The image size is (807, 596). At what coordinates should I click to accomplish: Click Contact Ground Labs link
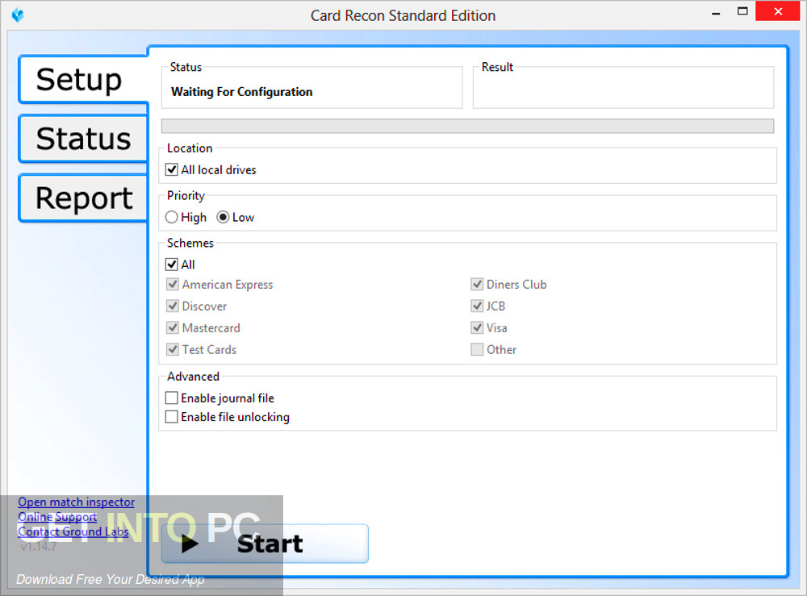(x=73, y=531)
